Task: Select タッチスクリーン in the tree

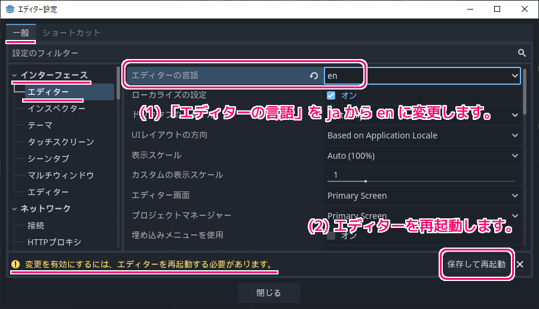Action: pyautogui.click(x=61, y=142)
